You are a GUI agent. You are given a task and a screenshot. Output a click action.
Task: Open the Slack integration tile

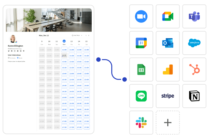coord(141,123)
